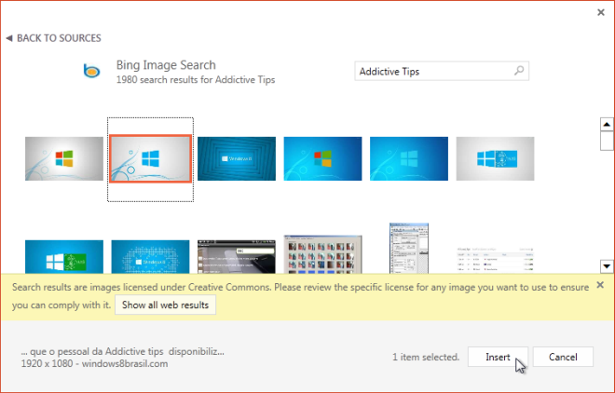Close the image search dialog
The image size is (615, 393).
coord(601,12)
